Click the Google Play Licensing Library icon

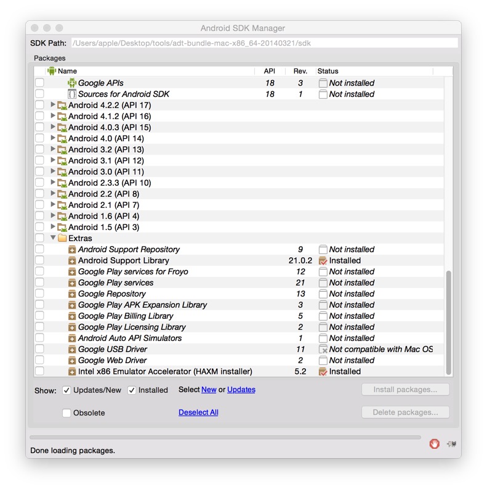pyautogui.click(x=72, y=327)
